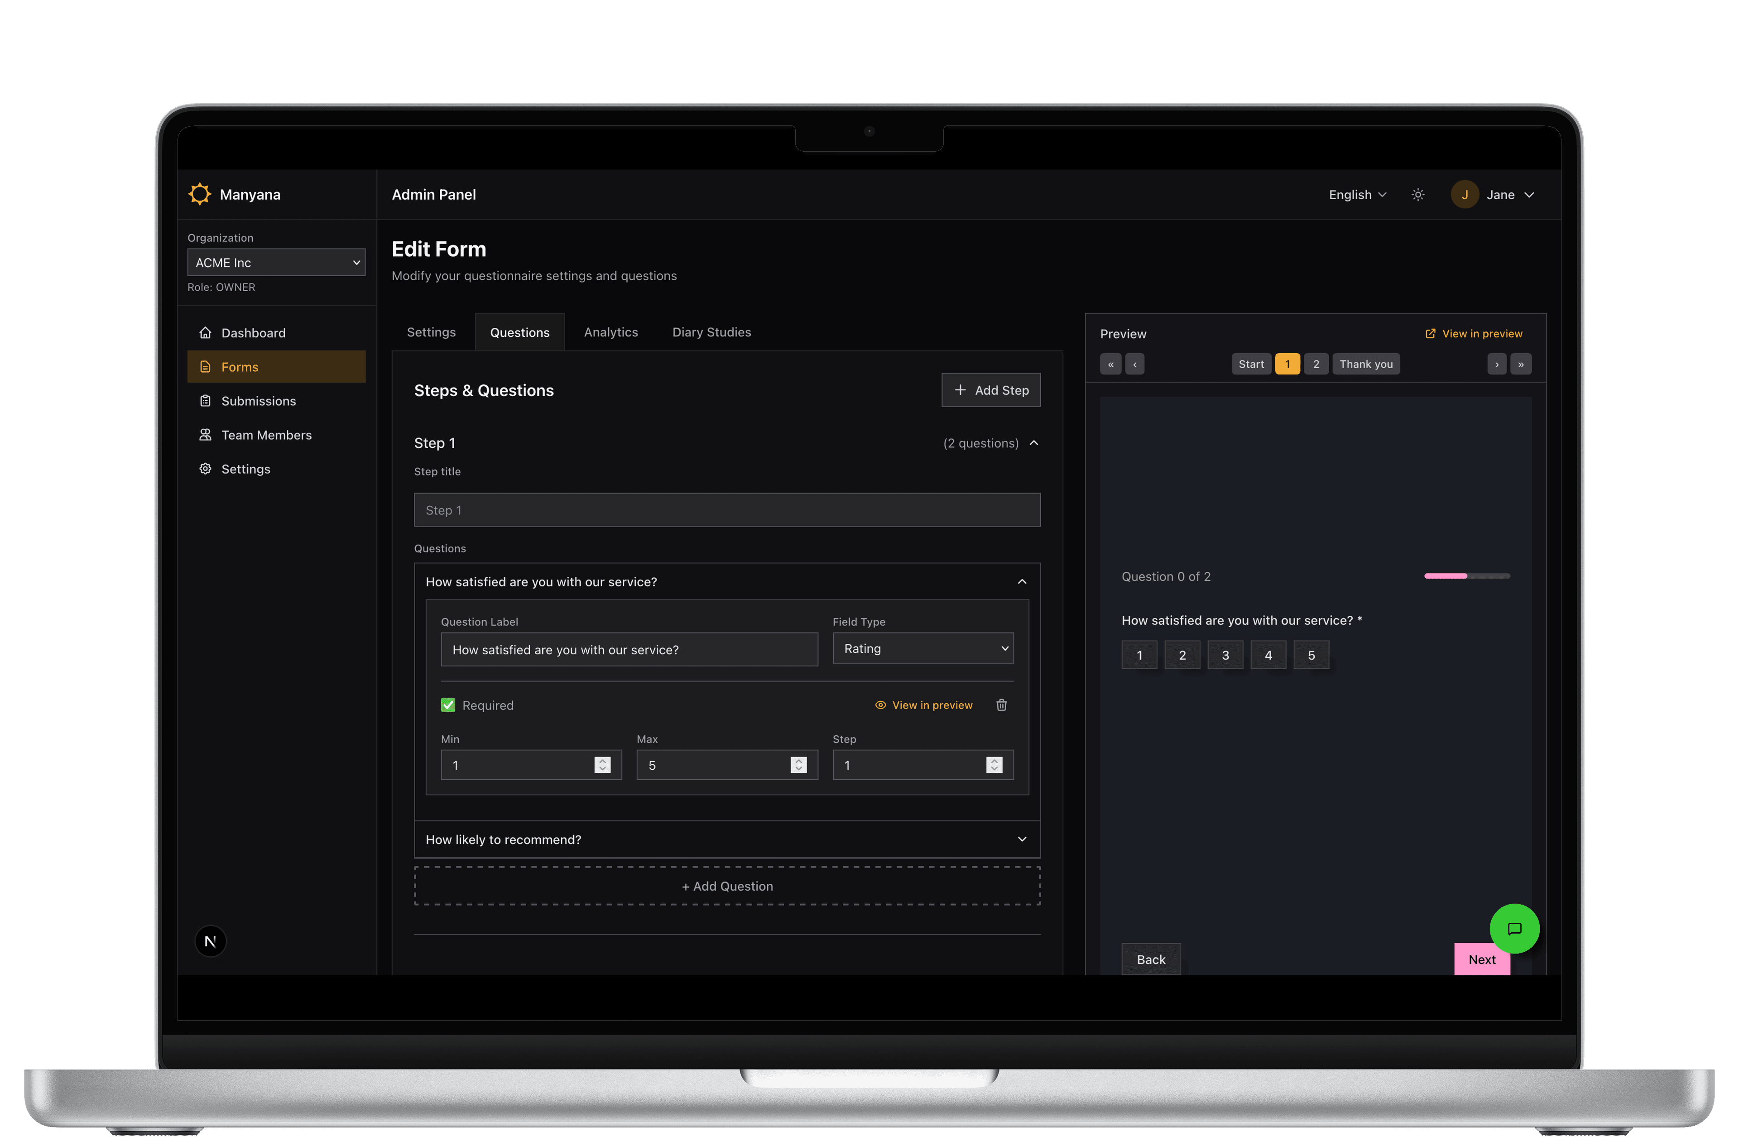
Task: Uncheck the Required checkbox
Action: pos(448,705)
